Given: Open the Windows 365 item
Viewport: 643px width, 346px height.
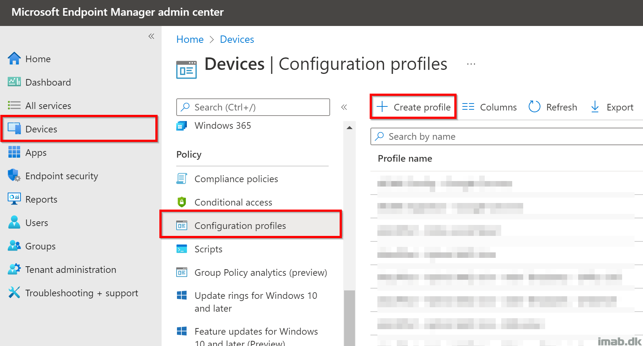Looking at the screenshot, I should coord(223,125).
